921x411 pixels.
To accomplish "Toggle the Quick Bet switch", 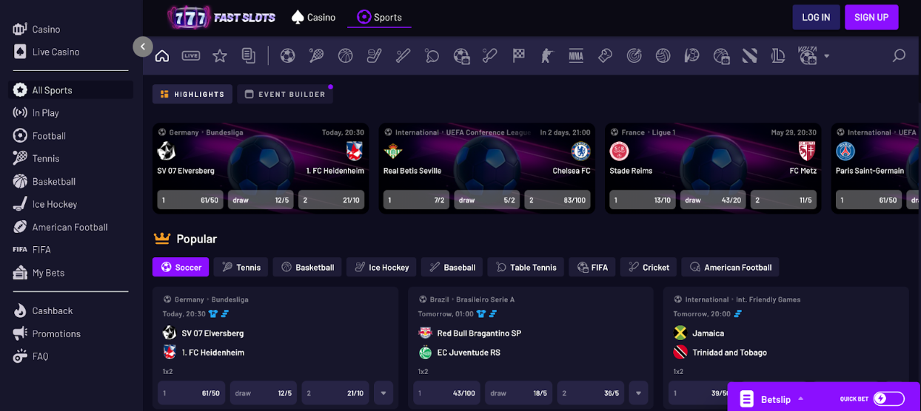I will coord(888,399).
